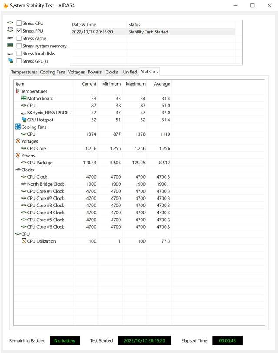Select the Motherboard temperature row label
Viewport: 278px width, 353px height.
[40, 98]
